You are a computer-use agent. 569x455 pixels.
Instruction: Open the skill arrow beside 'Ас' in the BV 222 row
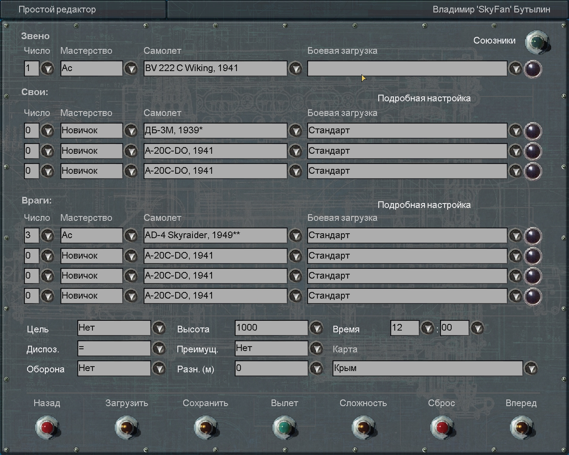tap(131, 69)
